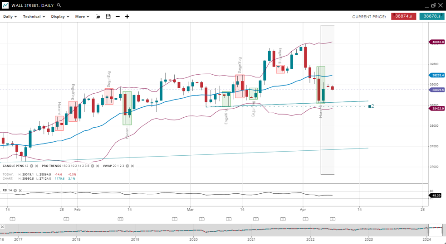The width and height of the screenshot is (446, 244).
Task: Expand the Daily timeframe dropdown
Action: (x=10, y=17)
